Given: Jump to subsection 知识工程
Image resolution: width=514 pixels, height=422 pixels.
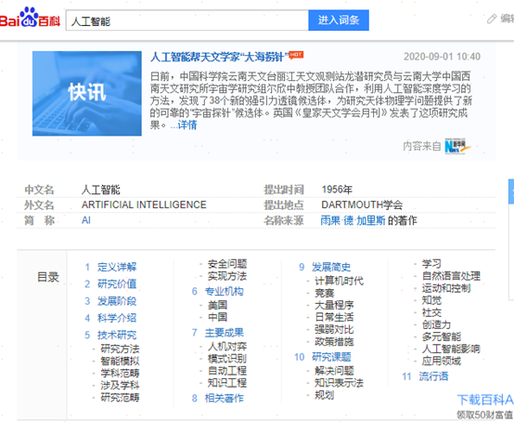Looking at the screenshot, I should (227, 383).
